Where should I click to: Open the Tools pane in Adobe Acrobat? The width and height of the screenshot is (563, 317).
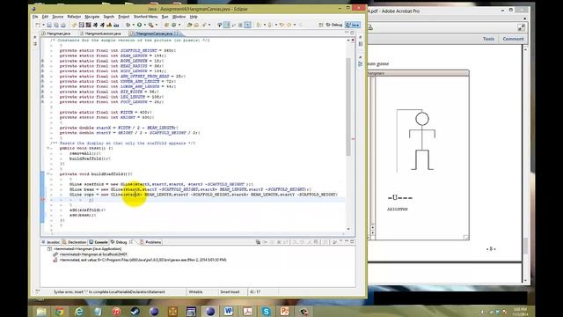[x=488, y=39]
